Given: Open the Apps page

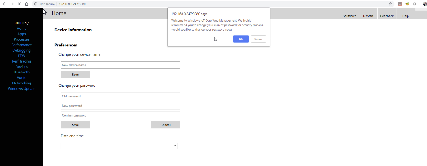Looking at the screenshot, I should click(22, 34).
